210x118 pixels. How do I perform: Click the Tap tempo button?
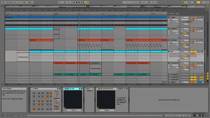[x=3, y=2]
